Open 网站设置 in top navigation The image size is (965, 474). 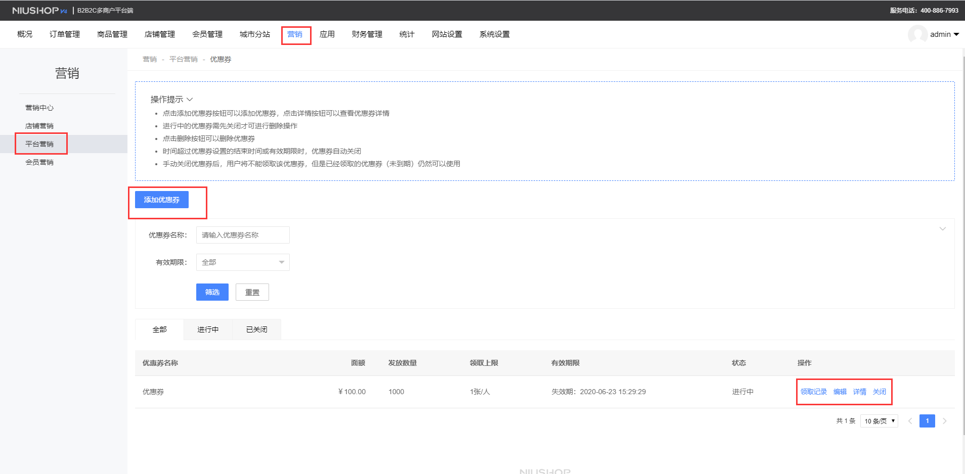coord(447,34)
